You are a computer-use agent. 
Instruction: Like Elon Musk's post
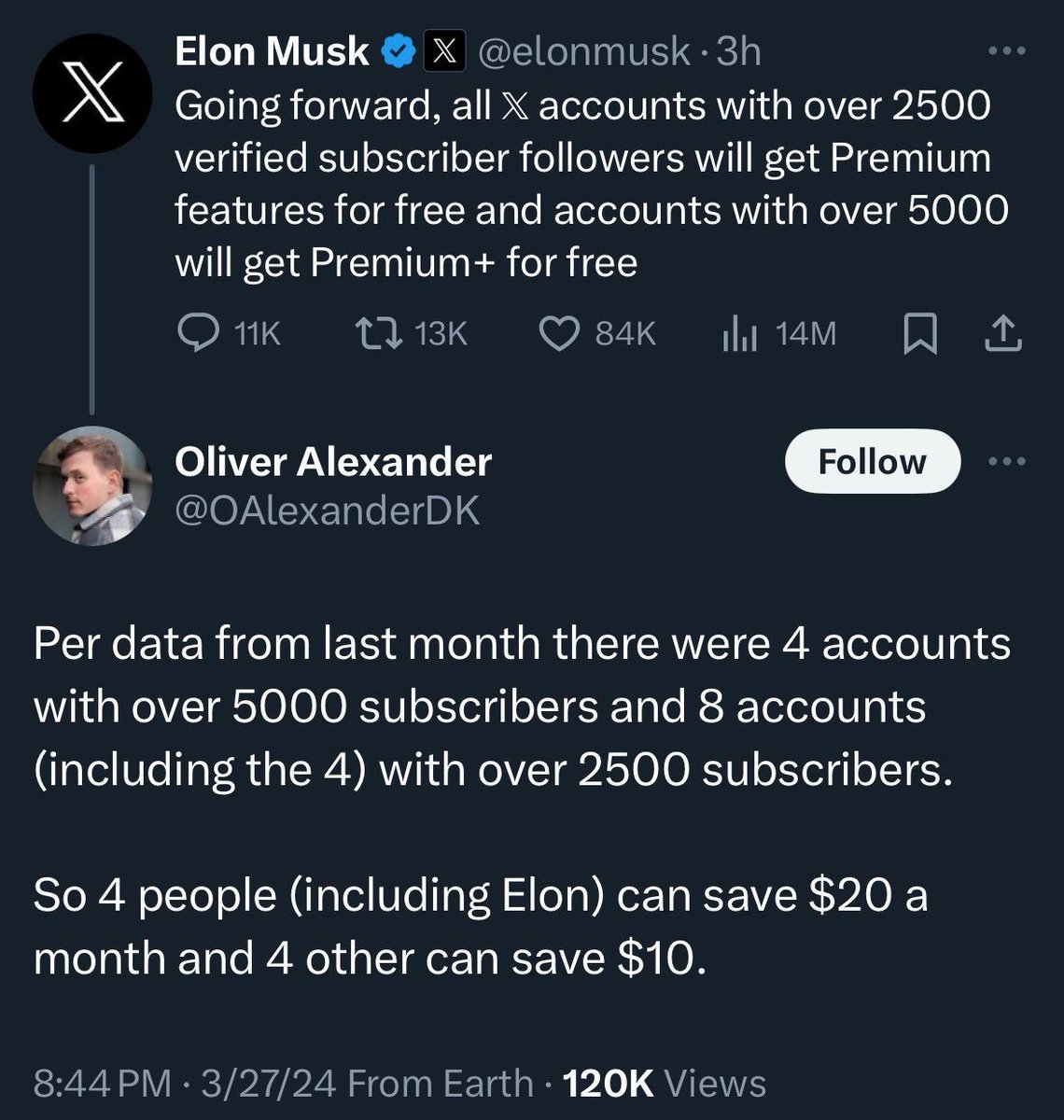point(560,333)
